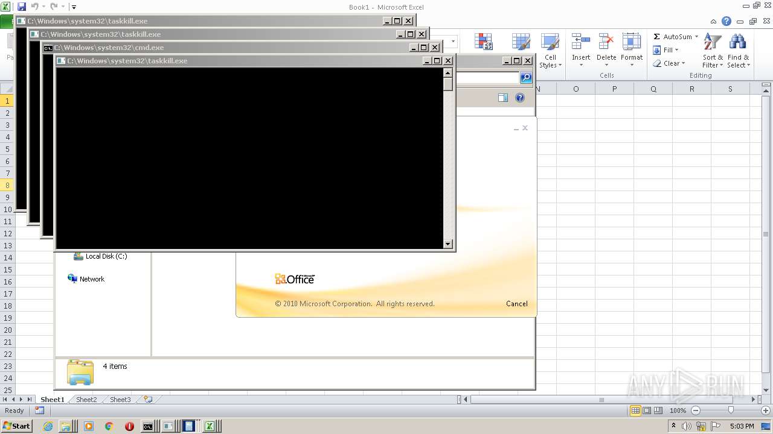Click Excel Help question mark icon
The image size is (773, 434).
726,22
